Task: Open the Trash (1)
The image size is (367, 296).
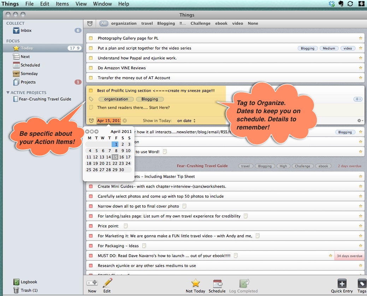Action: [25, 290]
